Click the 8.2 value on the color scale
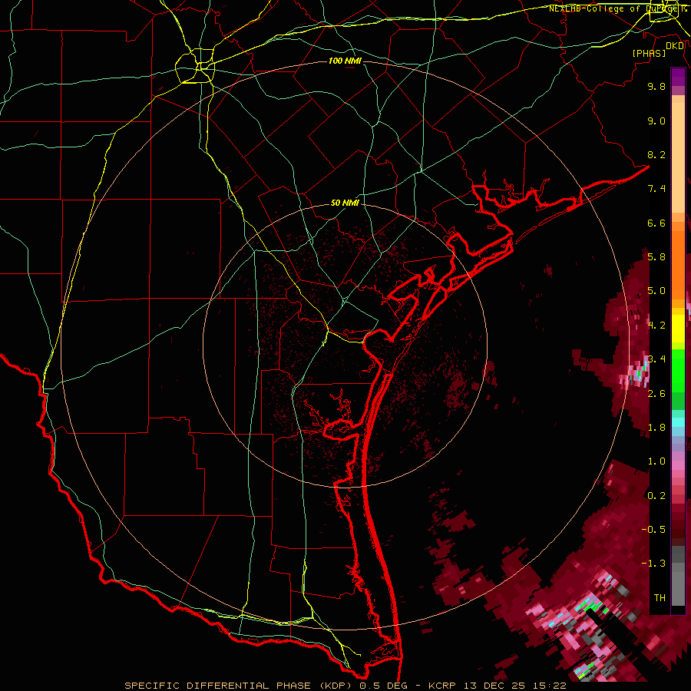Viewport: 691px width, 691px height. (x=656, y=154)
